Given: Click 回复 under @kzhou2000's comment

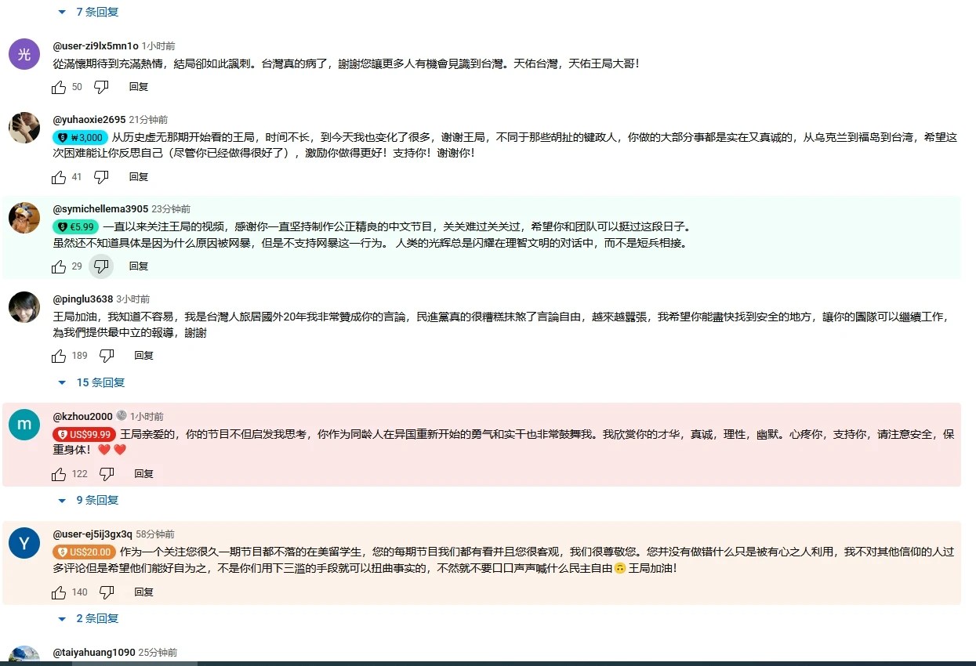Looking at the screenshot, I should pos(143,474).
